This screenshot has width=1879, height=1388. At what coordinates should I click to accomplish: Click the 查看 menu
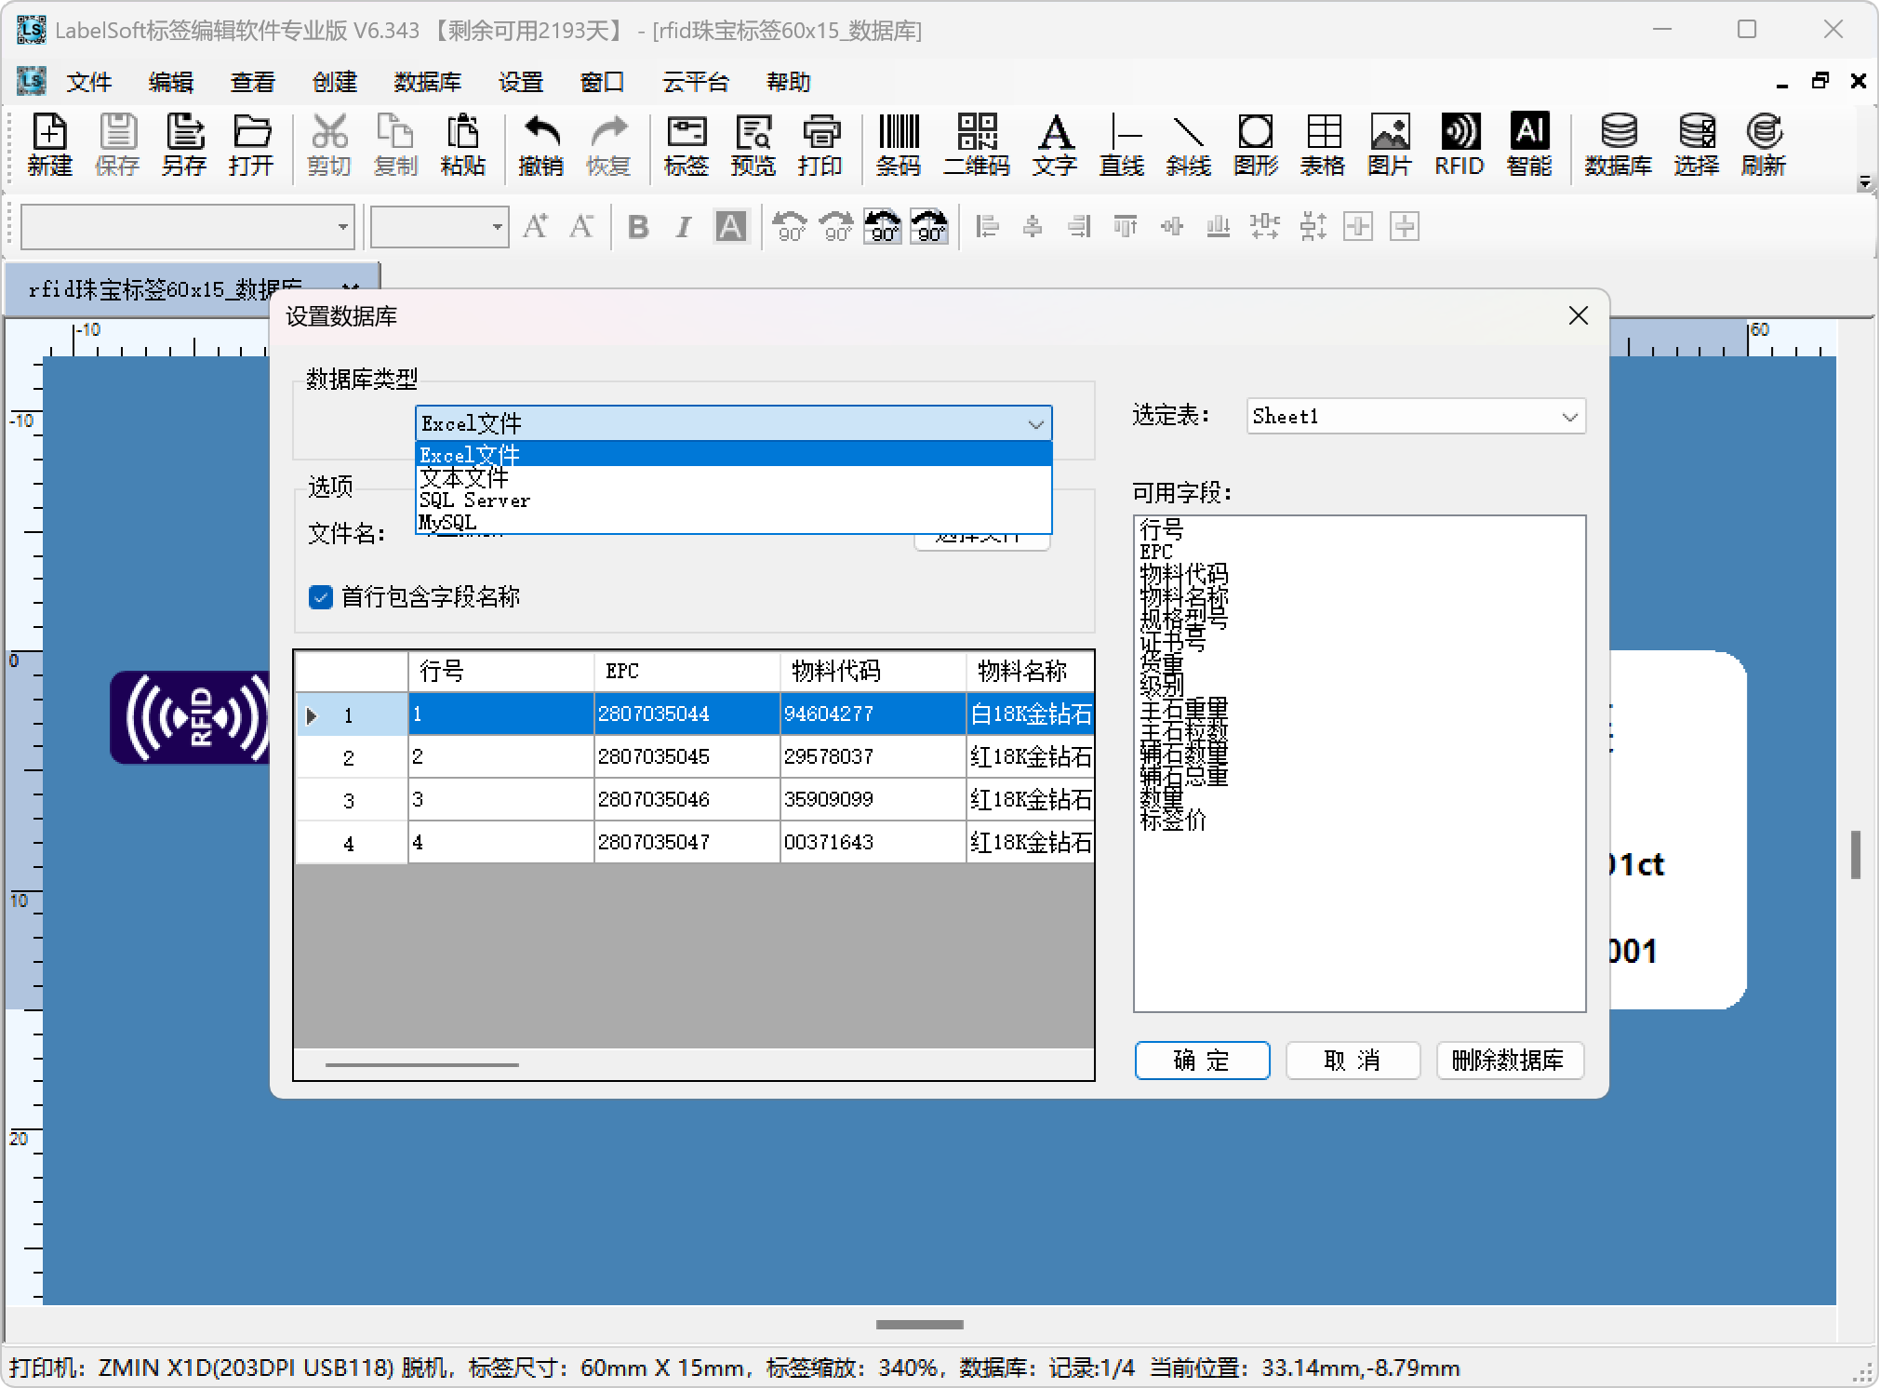pyautogui.click(x=253, y=82)
